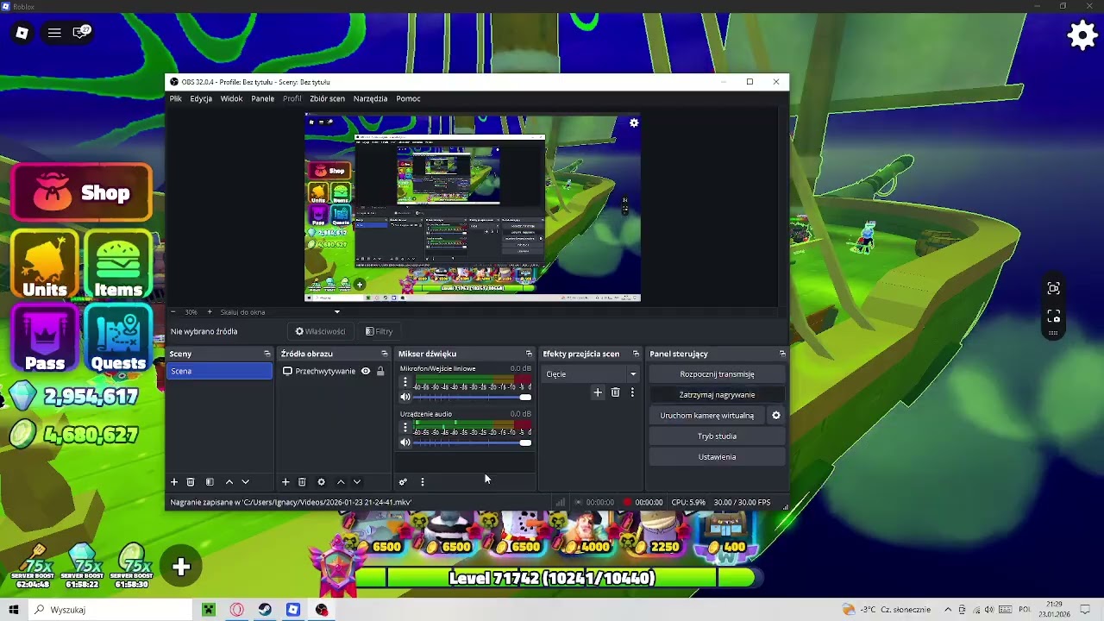1104x621 pixels.
Task: Show hidden system tray icons chevron
Action: click(x=948, y=610)
